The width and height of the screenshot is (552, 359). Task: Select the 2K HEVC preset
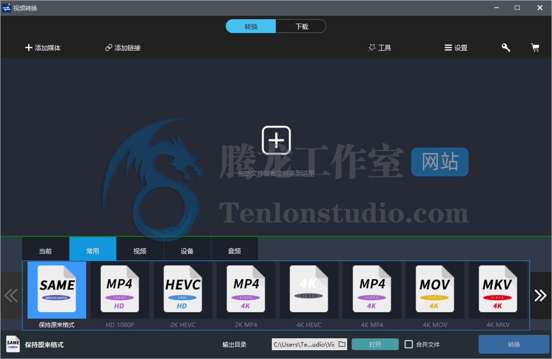click(183, 295)
